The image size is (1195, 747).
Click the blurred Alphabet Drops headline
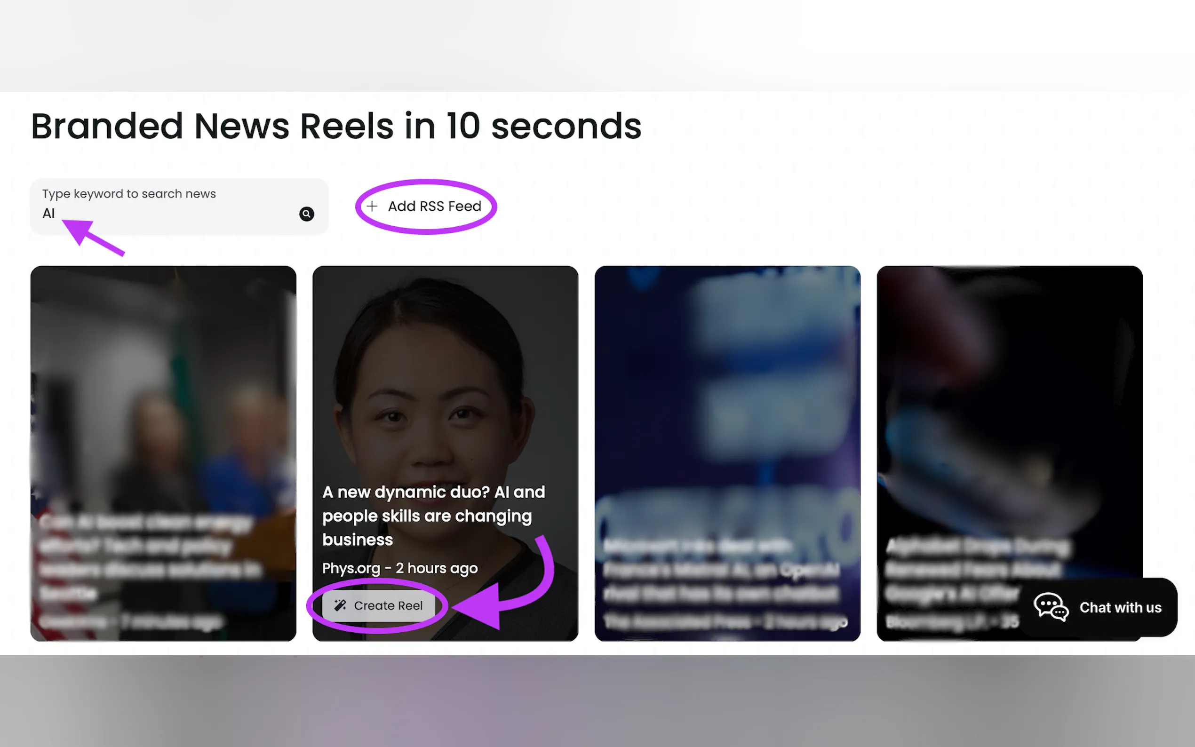click(x=978, y=570)
